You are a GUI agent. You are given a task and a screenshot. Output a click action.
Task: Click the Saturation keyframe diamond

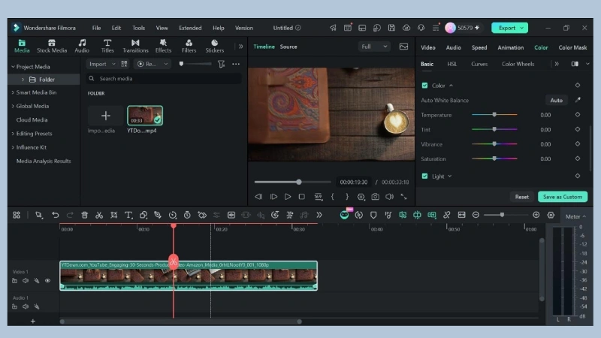pyautogui.click(x=578, y=158)
